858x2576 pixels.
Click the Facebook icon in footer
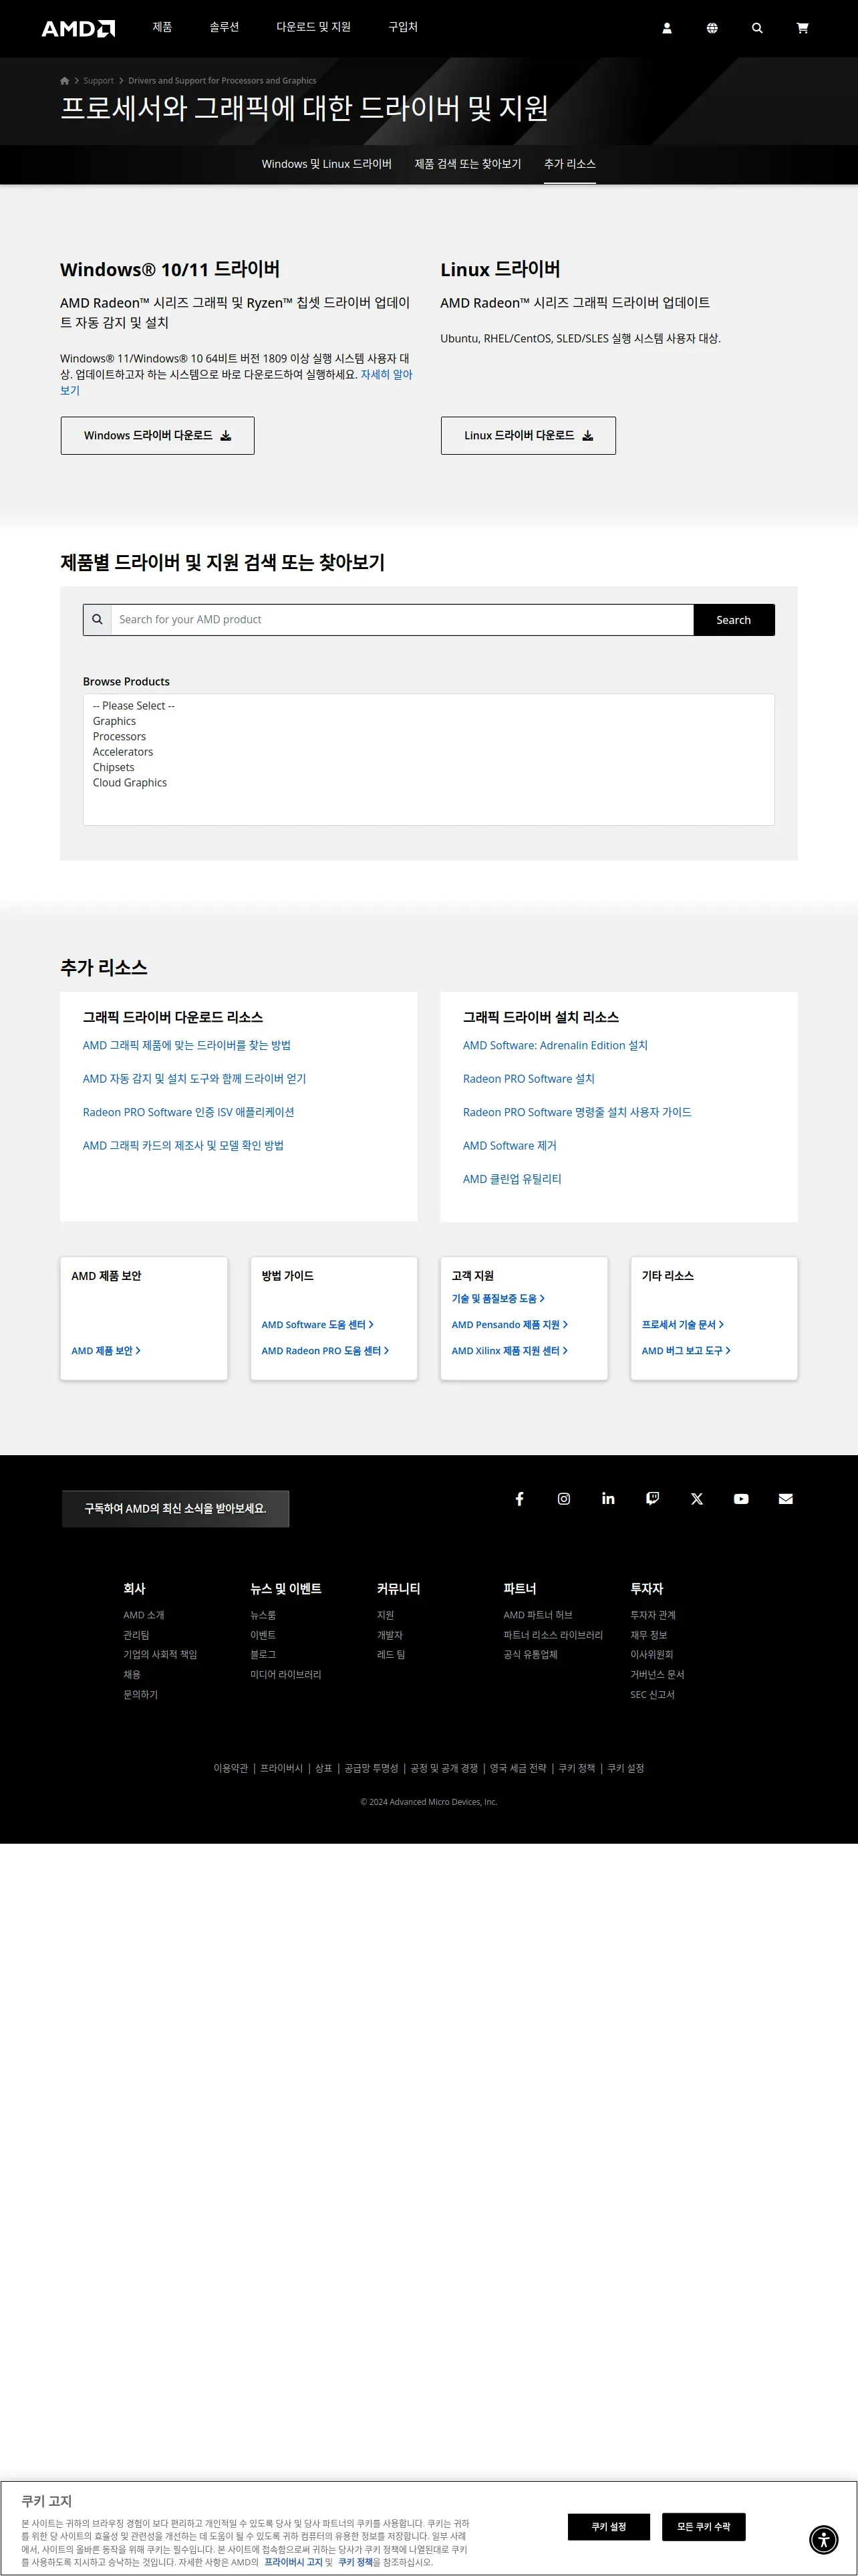519,1498
